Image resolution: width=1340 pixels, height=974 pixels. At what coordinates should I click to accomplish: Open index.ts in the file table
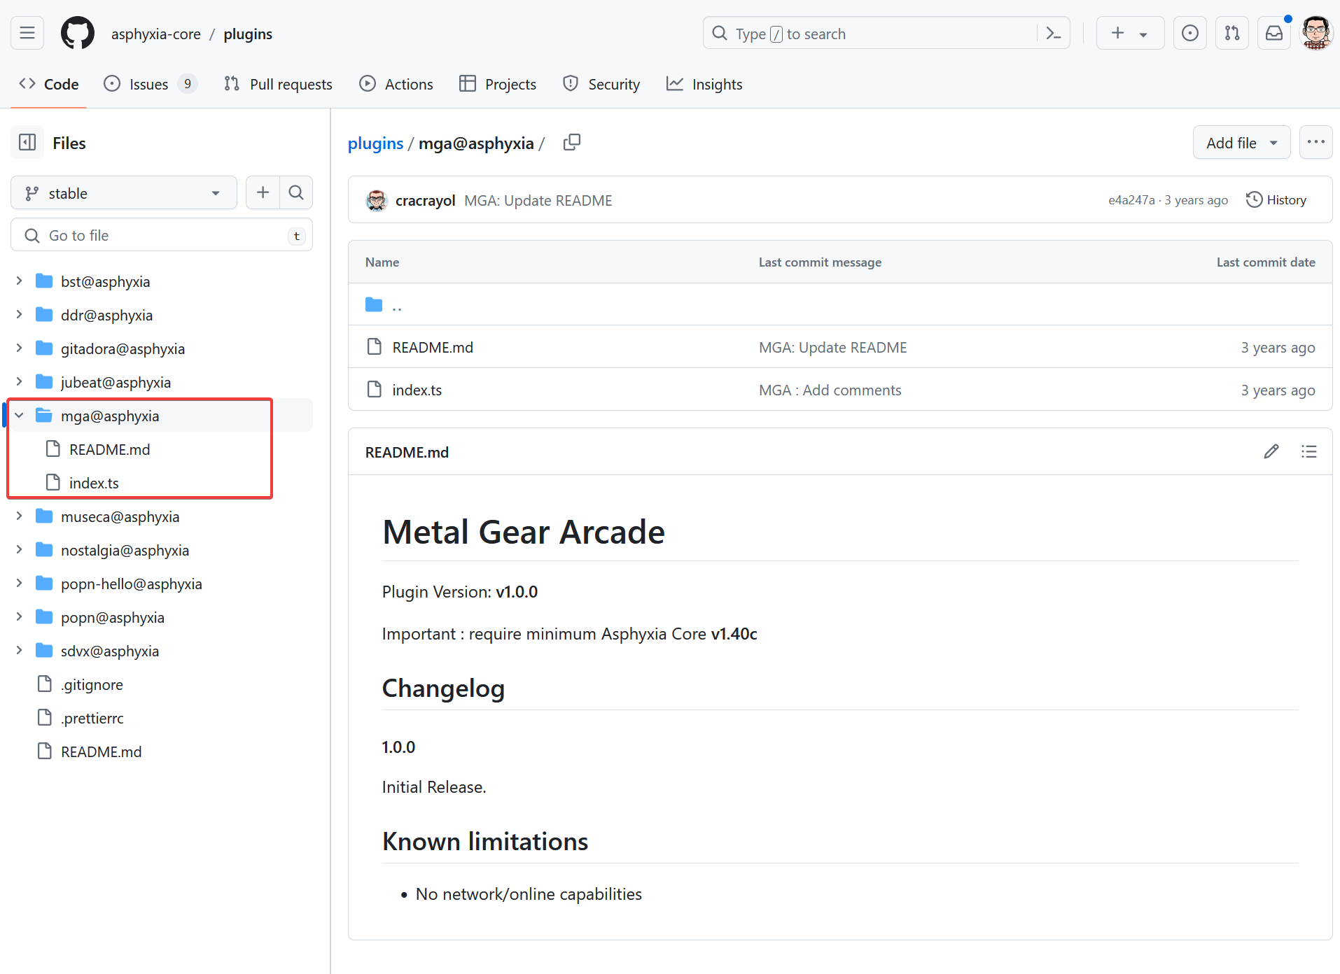[417, 390]
